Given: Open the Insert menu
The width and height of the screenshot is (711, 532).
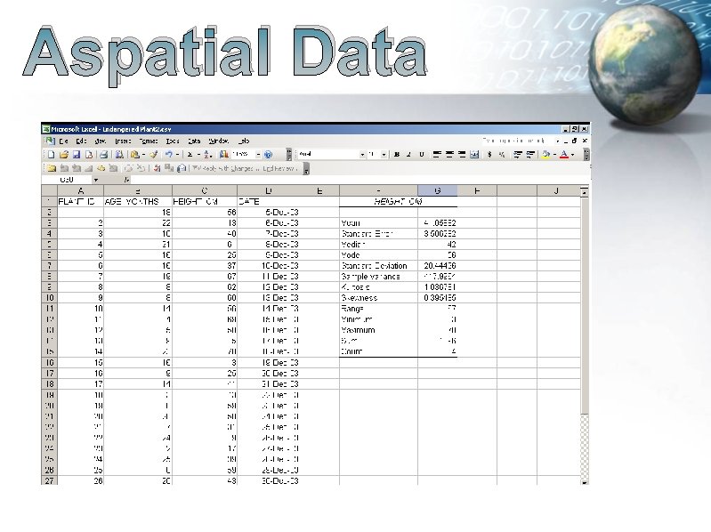Looking at the screenshot, I should (x=123, y=141).
